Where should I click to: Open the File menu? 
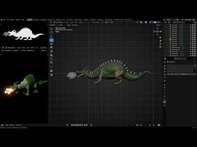[4, 20]
